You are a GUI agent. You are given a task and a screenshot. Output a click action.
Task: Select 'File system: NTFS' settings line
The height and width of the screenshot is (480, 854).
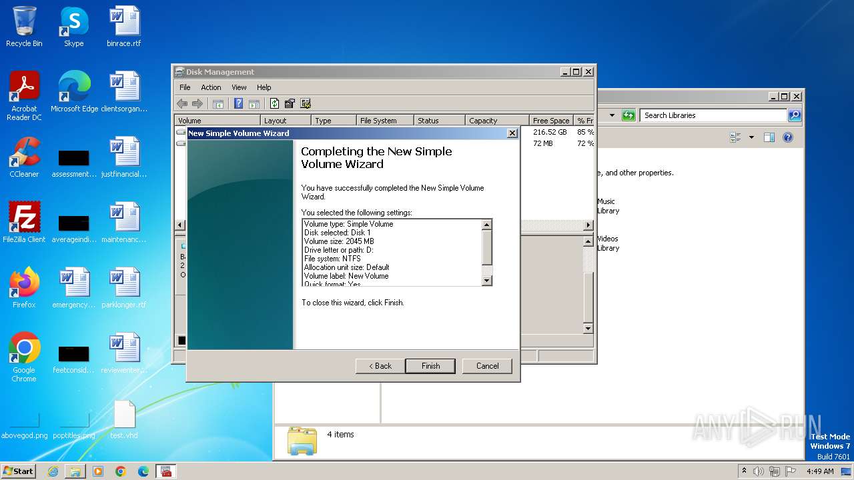(332, 259)
